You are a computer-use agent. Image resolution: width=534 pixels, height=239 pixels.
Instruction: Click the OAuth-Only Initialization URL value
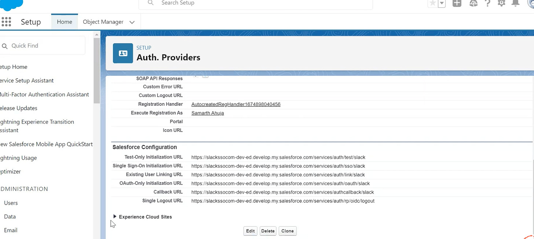pyautogui.click(x=281, y=183)
